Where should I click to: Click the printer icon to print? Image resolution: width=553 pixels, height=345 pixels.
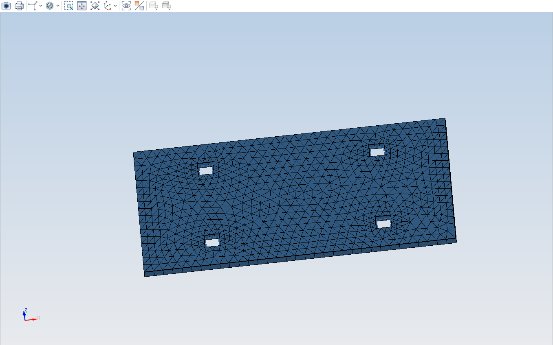[x=19, y=6]
